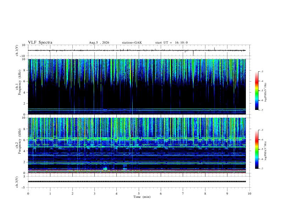
Task: Click the ch.2 spectrogram panel
Action: [x=137, y=145]
